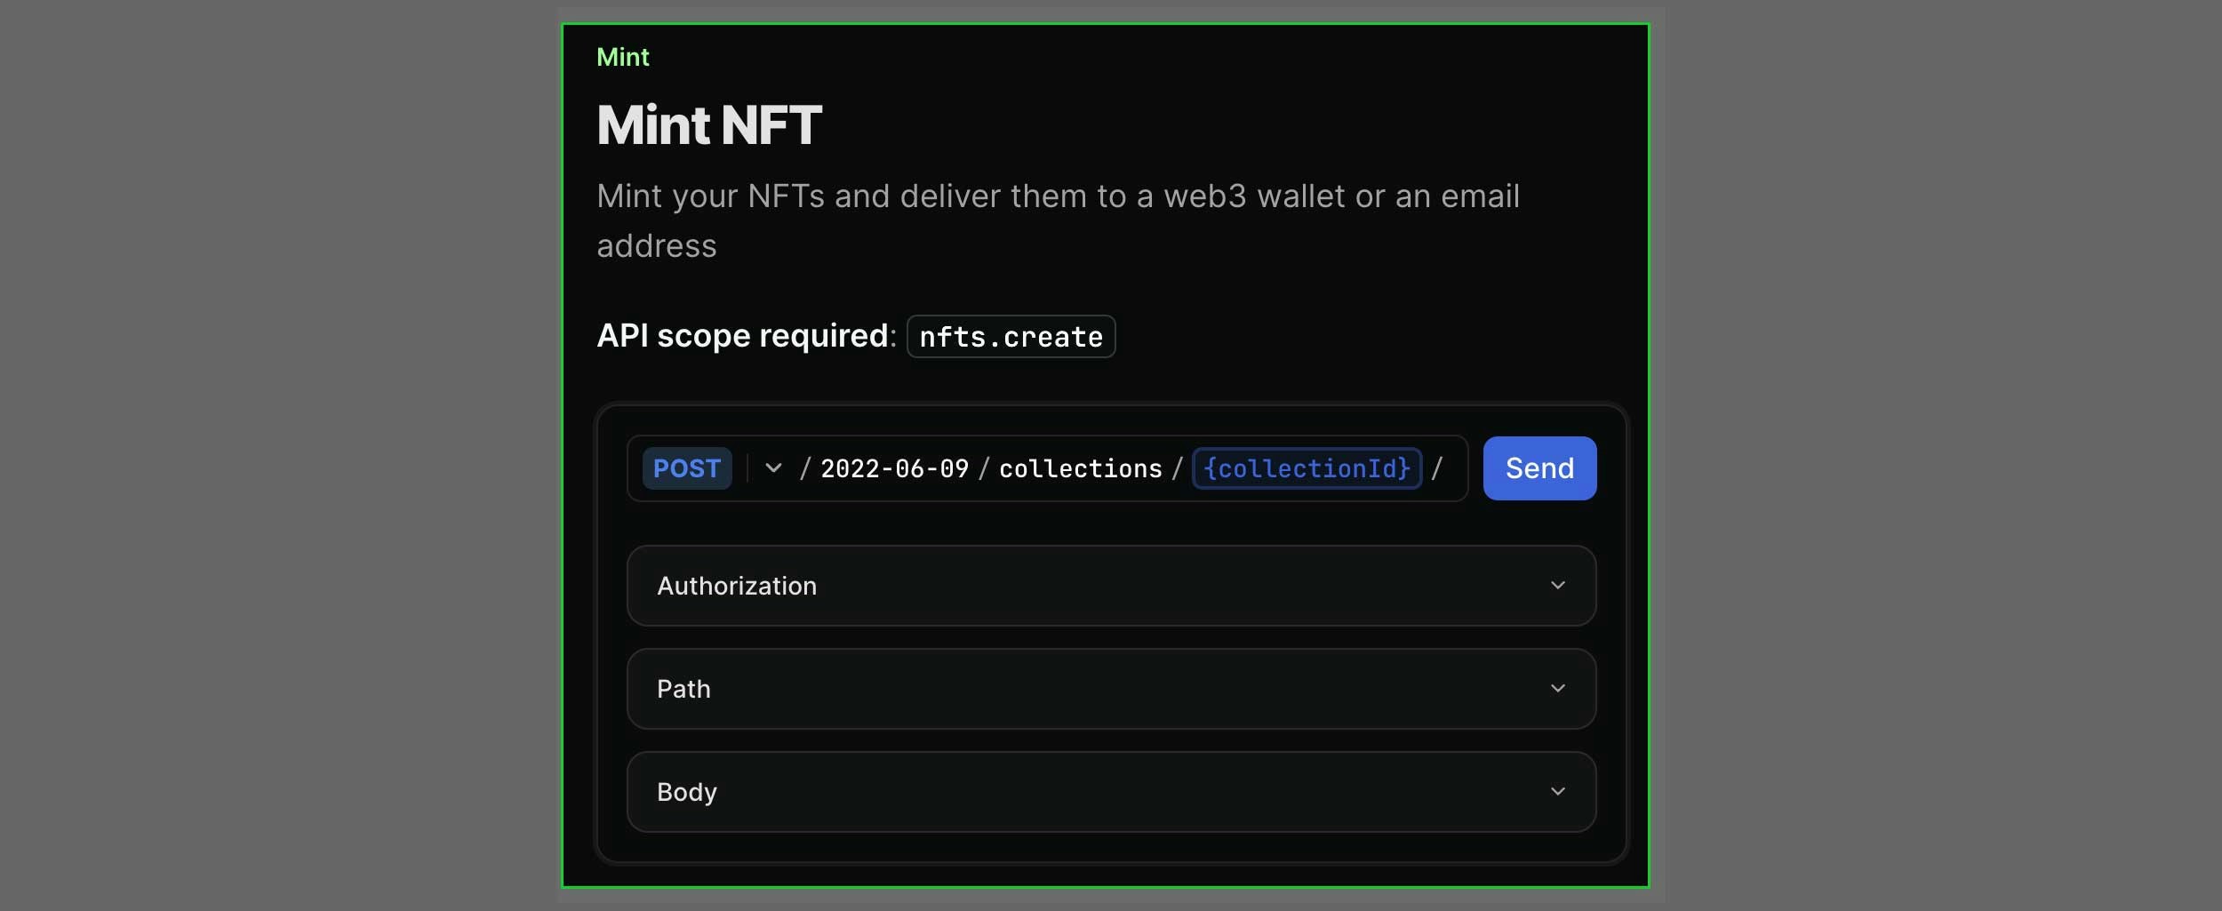
Task: Click the 2022-06-09 version segment
Action: [895, 468]
